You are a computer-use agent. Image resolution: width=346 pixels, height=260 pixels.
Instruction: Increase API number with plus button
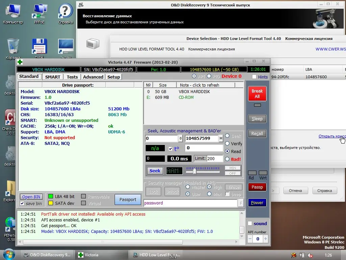pos(266,239)
